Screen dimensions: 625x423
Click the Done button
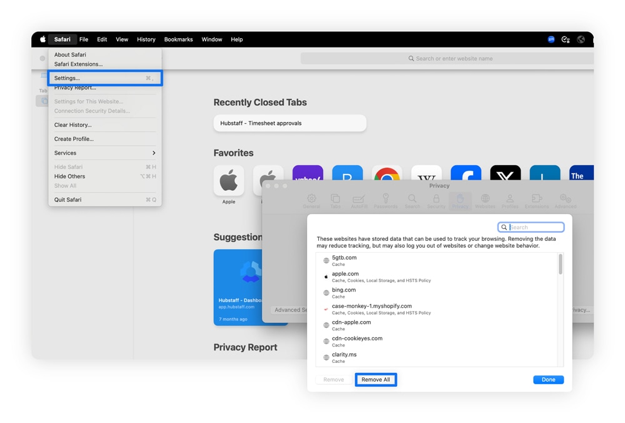[548, 379]
